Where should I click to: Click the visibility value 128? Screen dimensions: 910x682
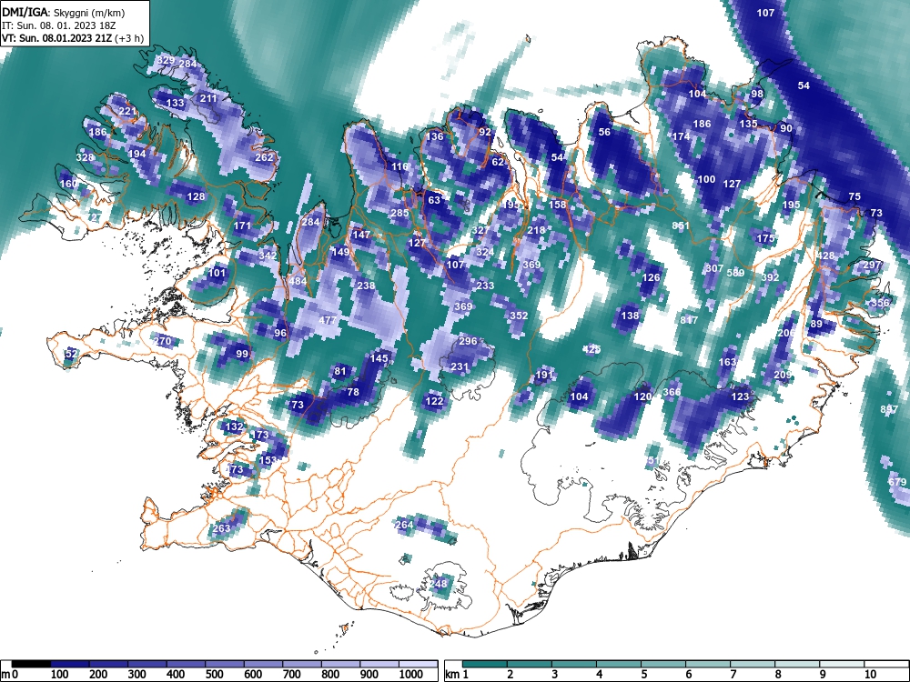(x=197, y=196)
